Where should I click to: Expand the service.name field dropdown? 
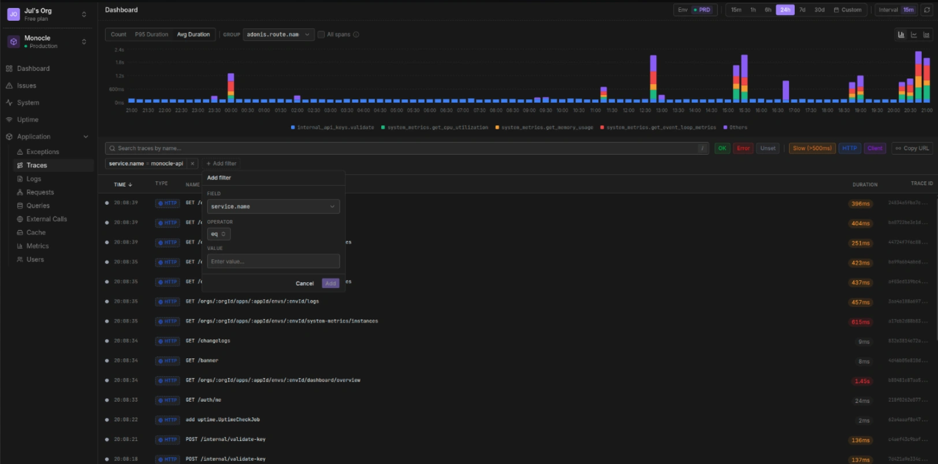(x=273, y=207)
